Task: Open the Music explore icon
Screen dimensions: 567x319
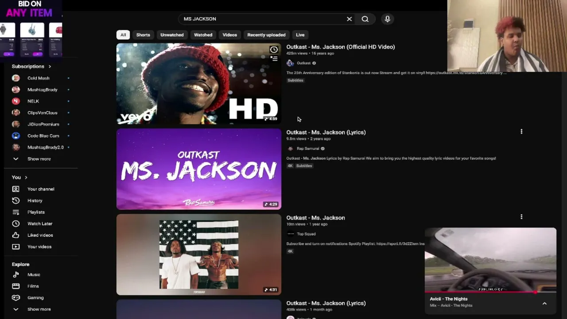Action: [16, 275]
